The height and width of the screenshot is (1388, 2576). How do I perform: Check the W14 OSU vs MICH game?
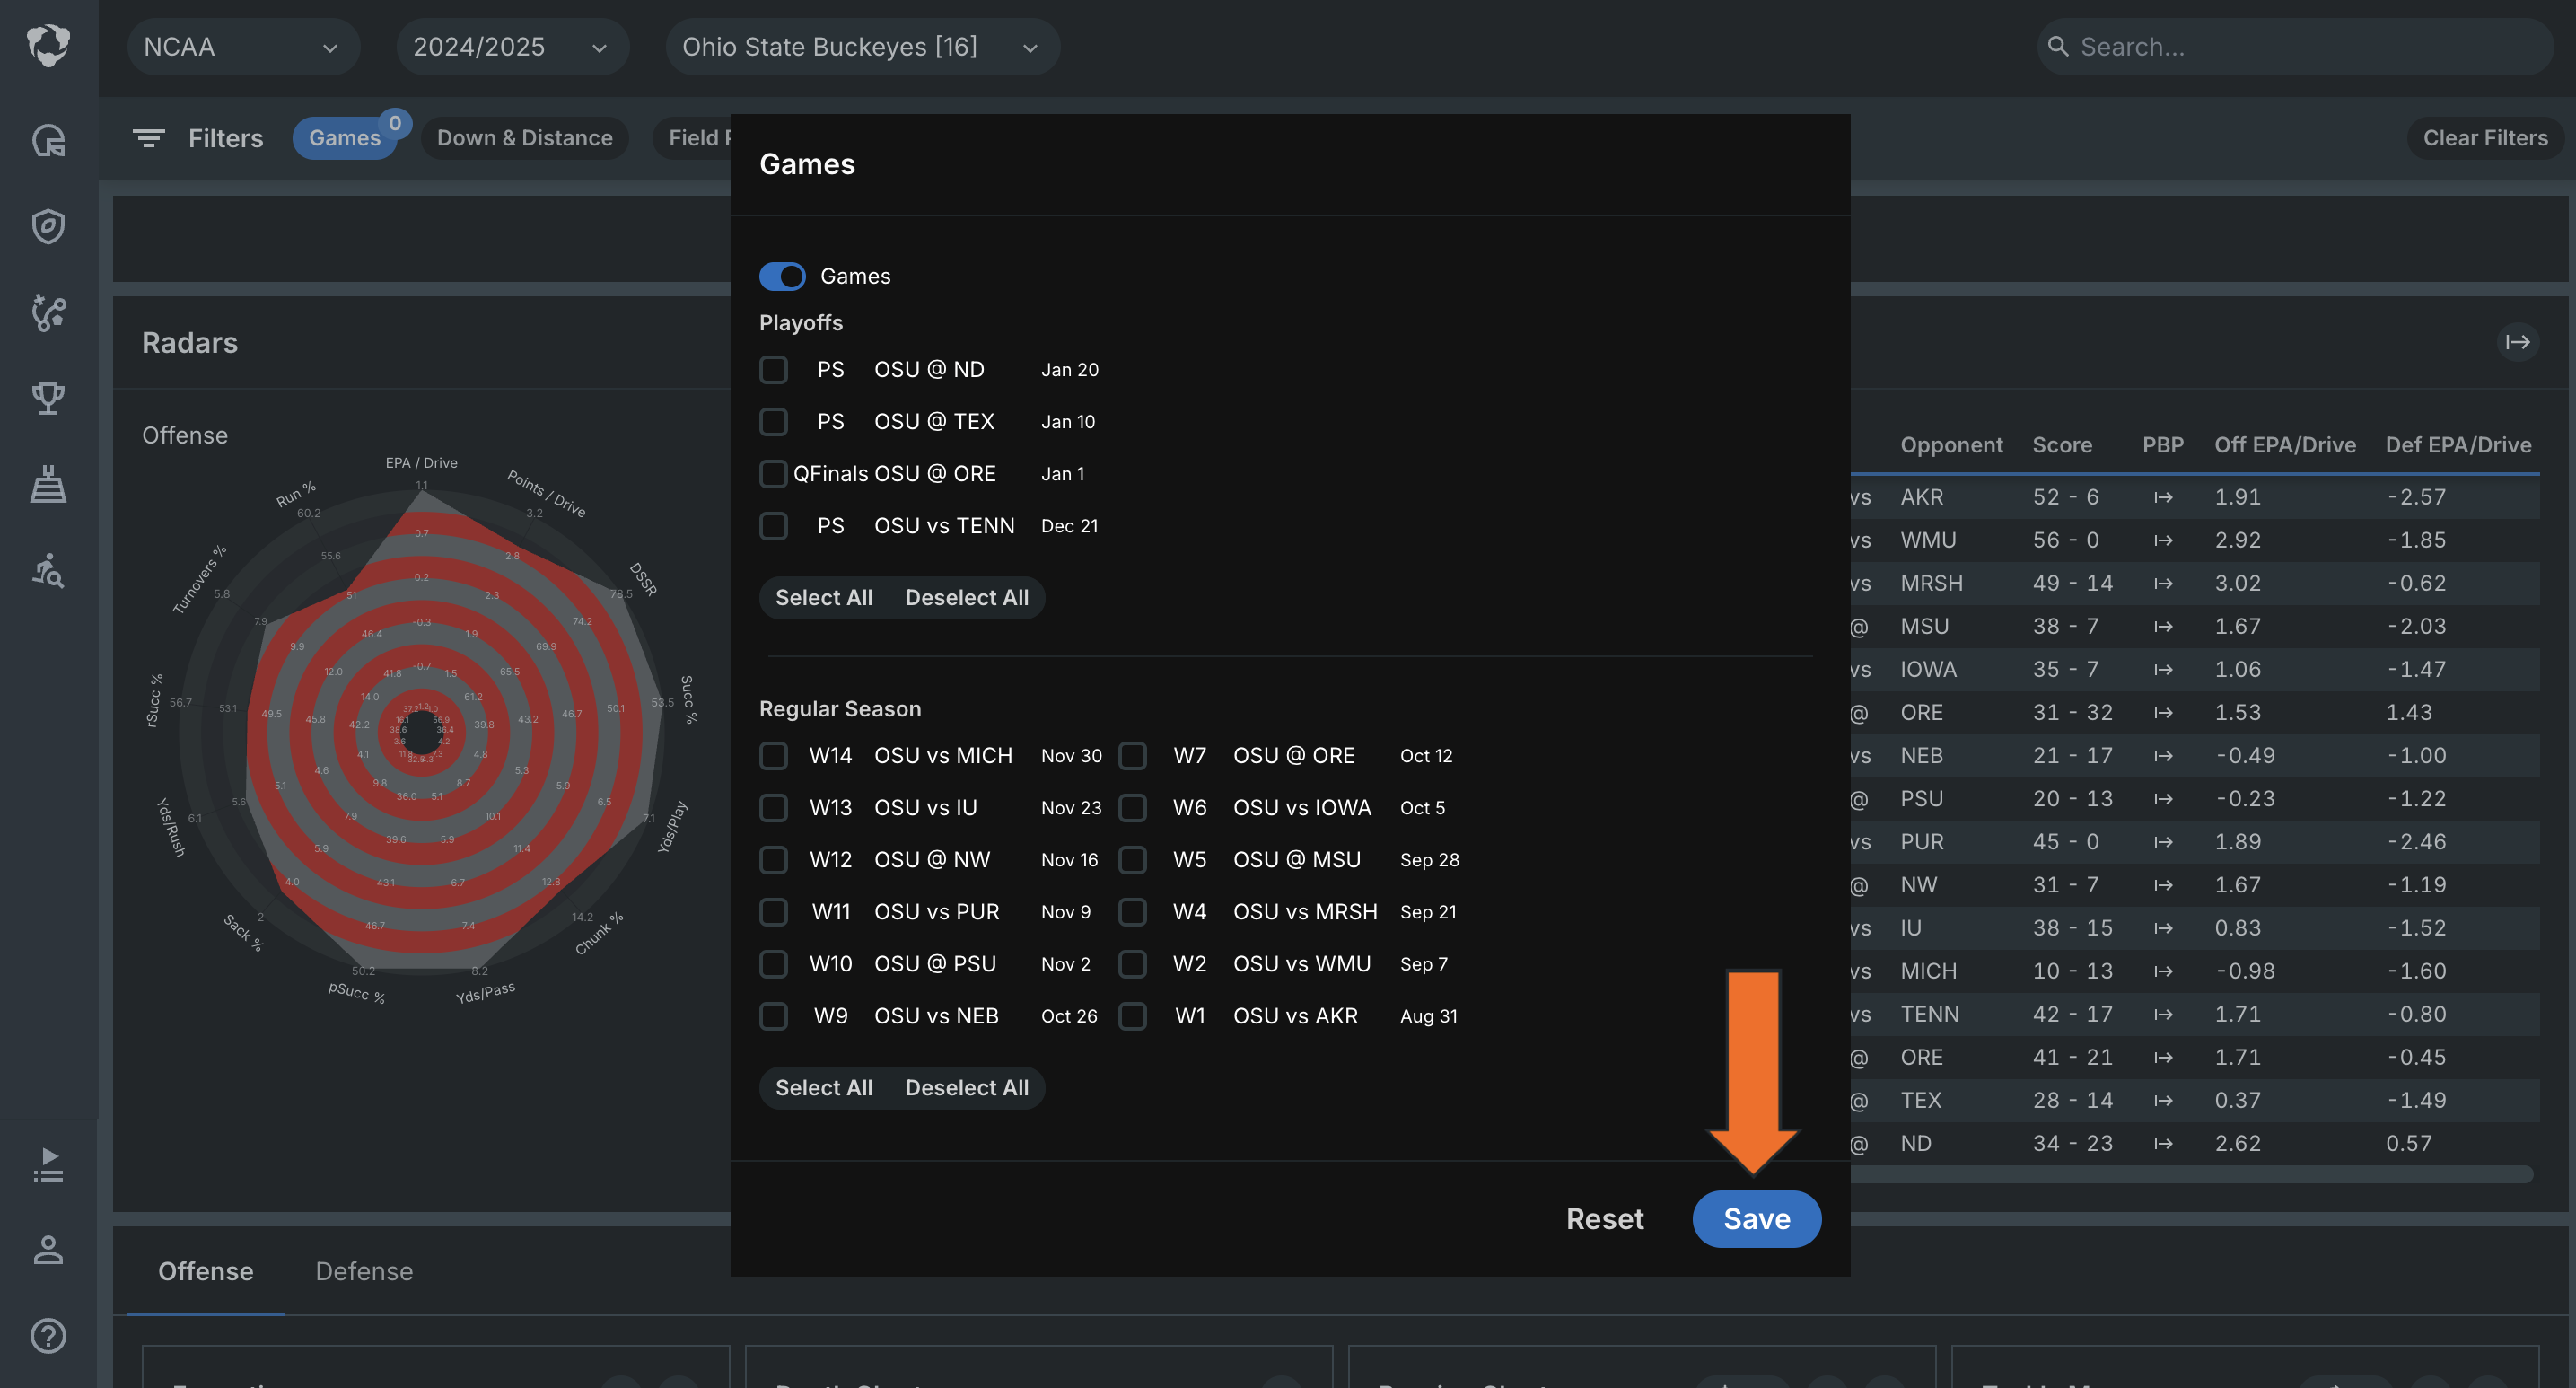pos(773,756)
